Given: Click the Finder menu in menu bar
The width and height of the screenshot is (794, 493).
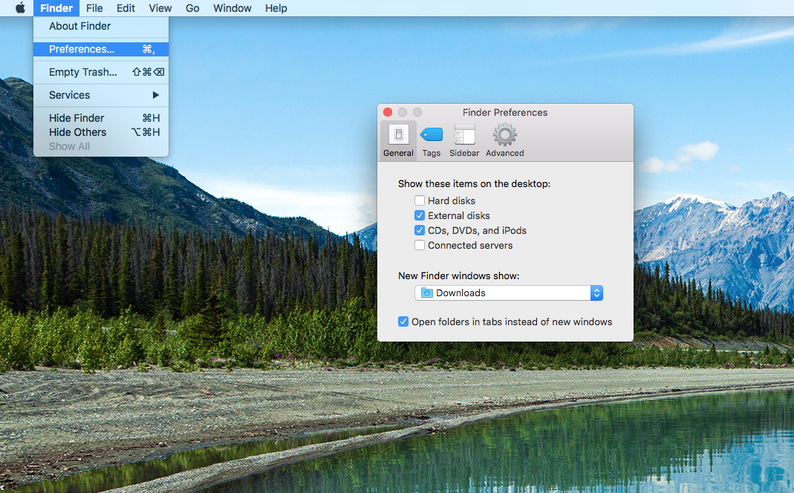Looking at the screenshot, I should pyautogui.click(x=56, y=8).
